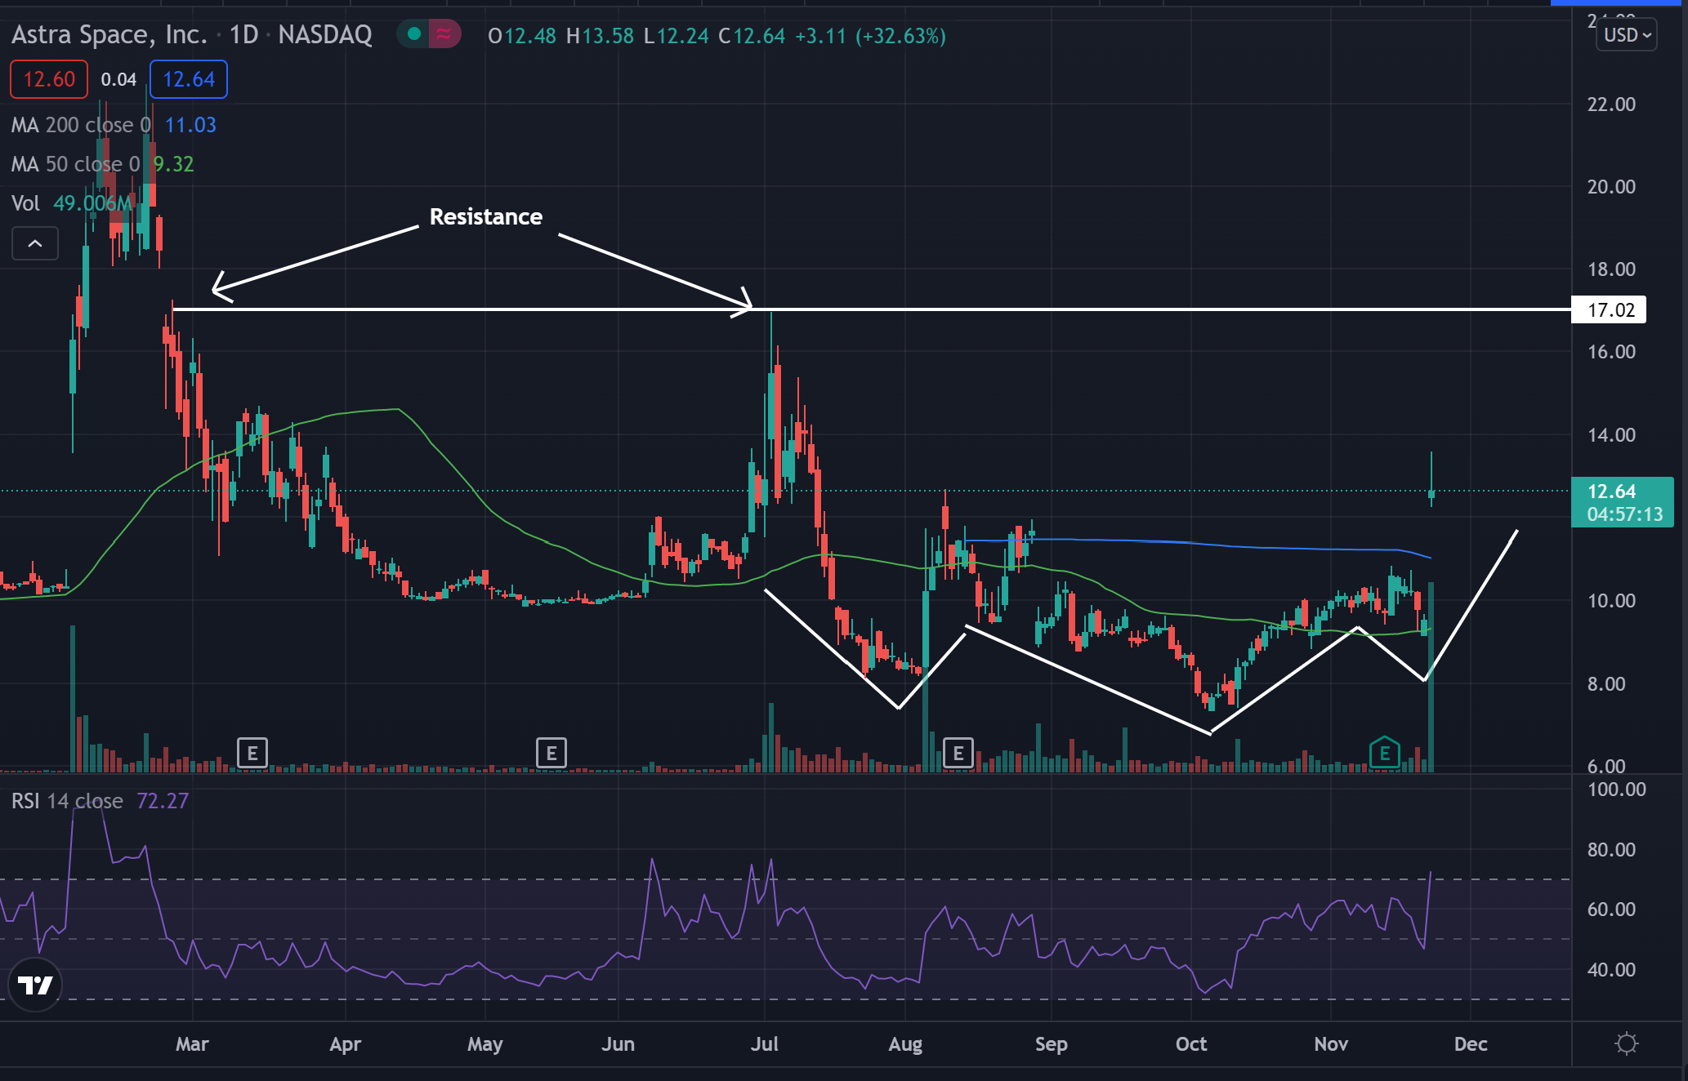
Task: Click the NASDAQ exchange label
Action: coord(325,34)
